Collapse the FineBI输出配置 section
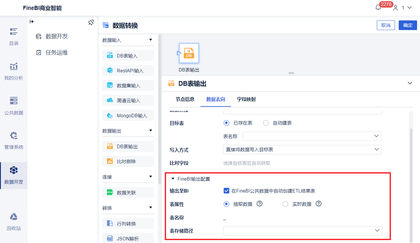Screen dimensions: 420x243 173,179
